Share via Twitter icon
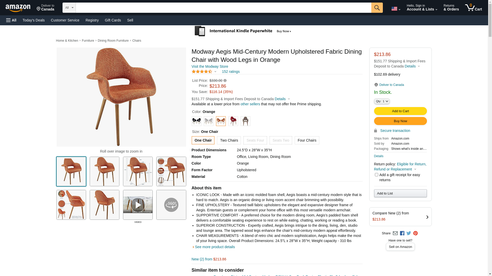 click(x=409, y=233)
